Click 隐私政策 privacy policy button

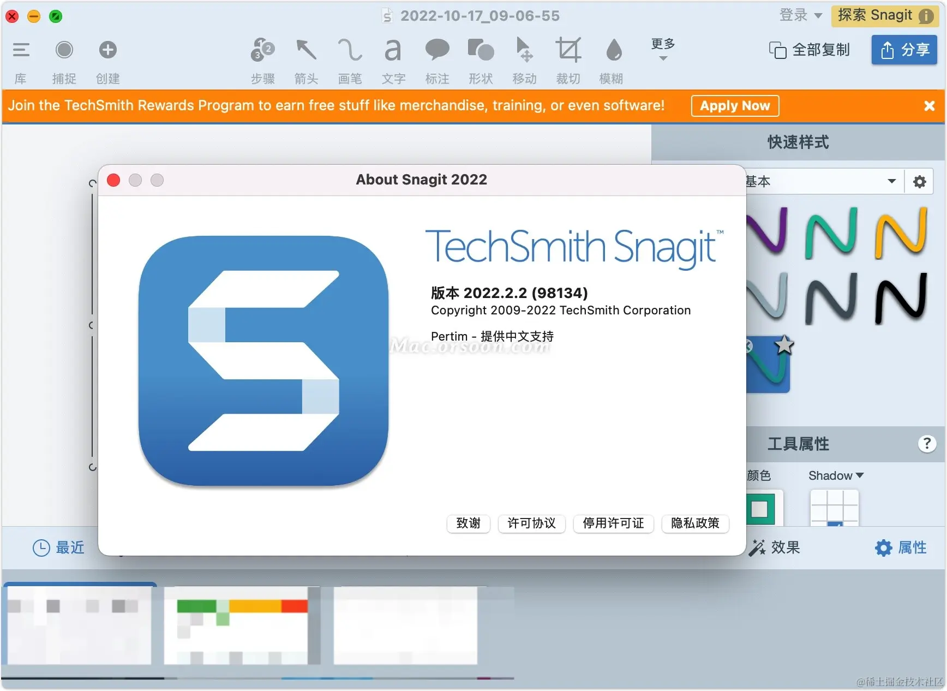(695, 523)
